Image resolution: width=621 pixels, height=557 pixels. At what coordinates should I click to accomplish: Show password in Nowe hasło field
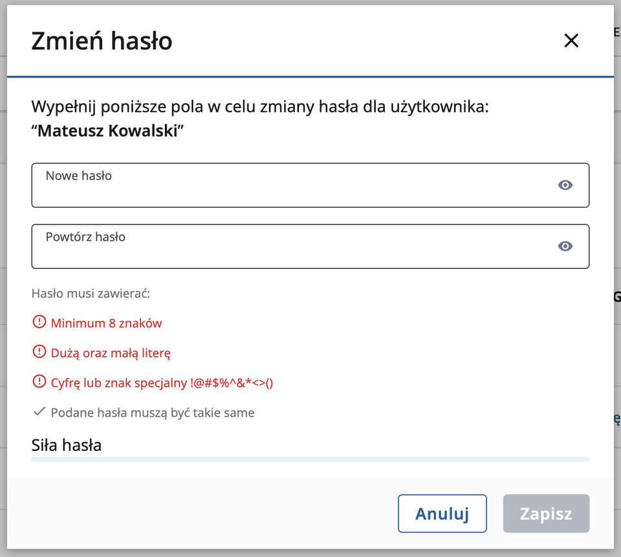[565, 186]
